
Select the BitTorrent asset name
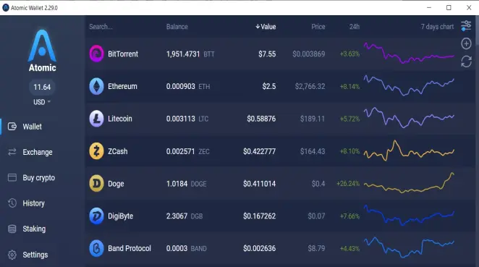[123, 54]
